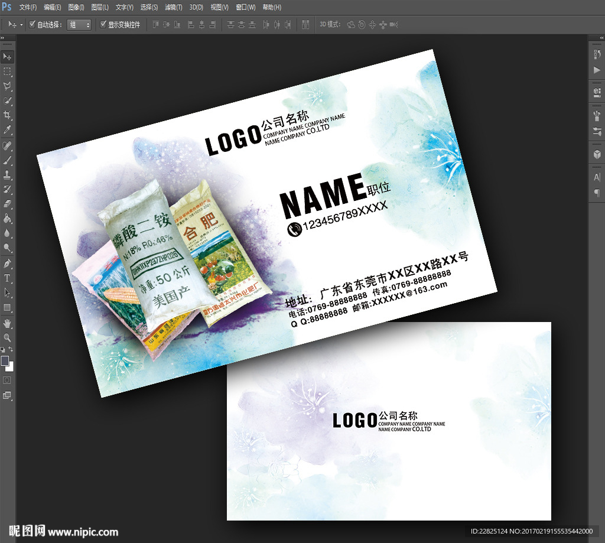Open the History panel icon
Viewport: 605px width, 543px height.
597,54
